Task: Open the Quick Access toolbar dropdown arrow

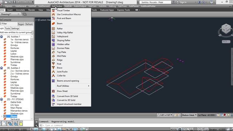Action: pos(33,2)
